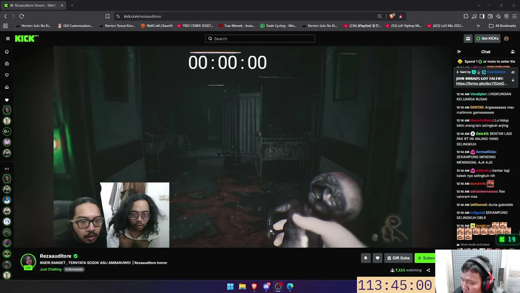Image resolution: width=520 pixels, height=293 pixels.
Task: Open Brave VPN shield icon
Action: [x=506, y=16]
